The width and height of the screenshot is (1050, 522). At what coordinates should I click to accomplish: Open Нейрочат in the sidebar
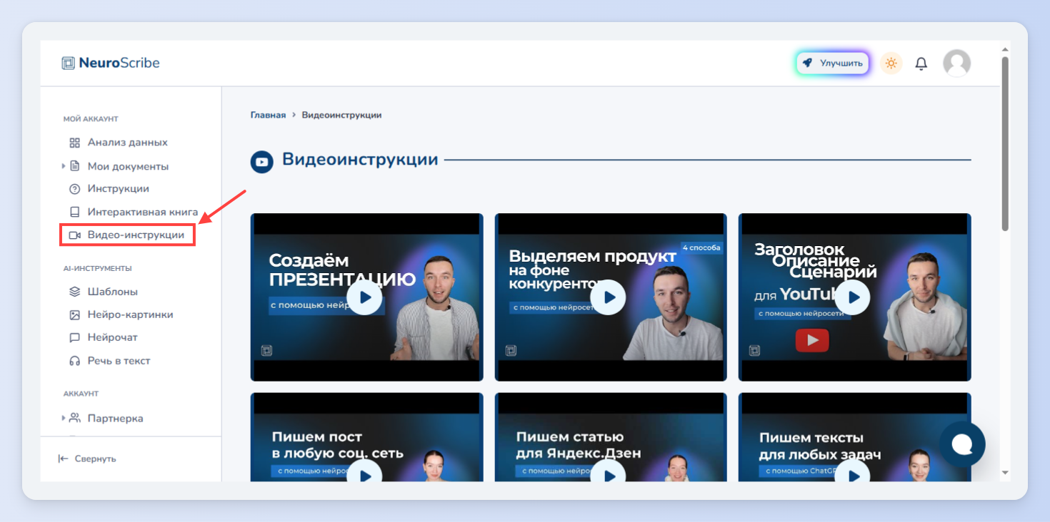[x=112, y=337]
